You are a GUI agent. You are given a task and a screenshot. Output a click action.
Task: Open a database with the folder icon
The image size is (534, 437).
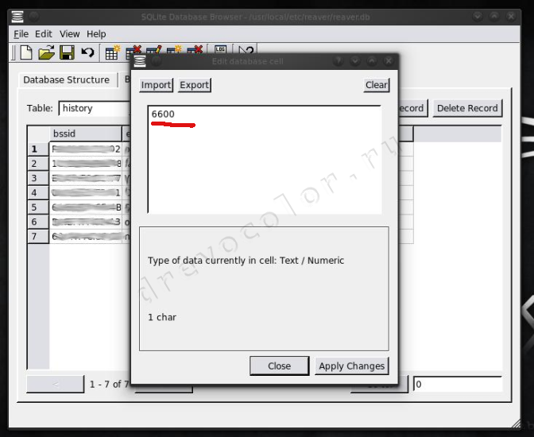click(x=46, y=52)
